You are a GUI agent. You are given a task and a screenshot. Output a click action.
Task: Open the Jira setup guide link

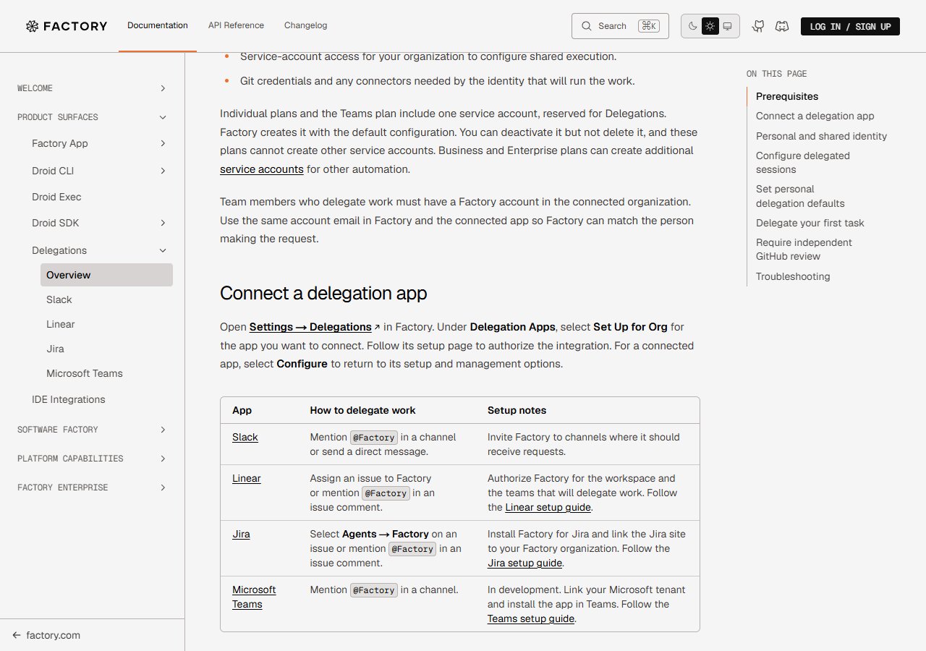[524, 563]
